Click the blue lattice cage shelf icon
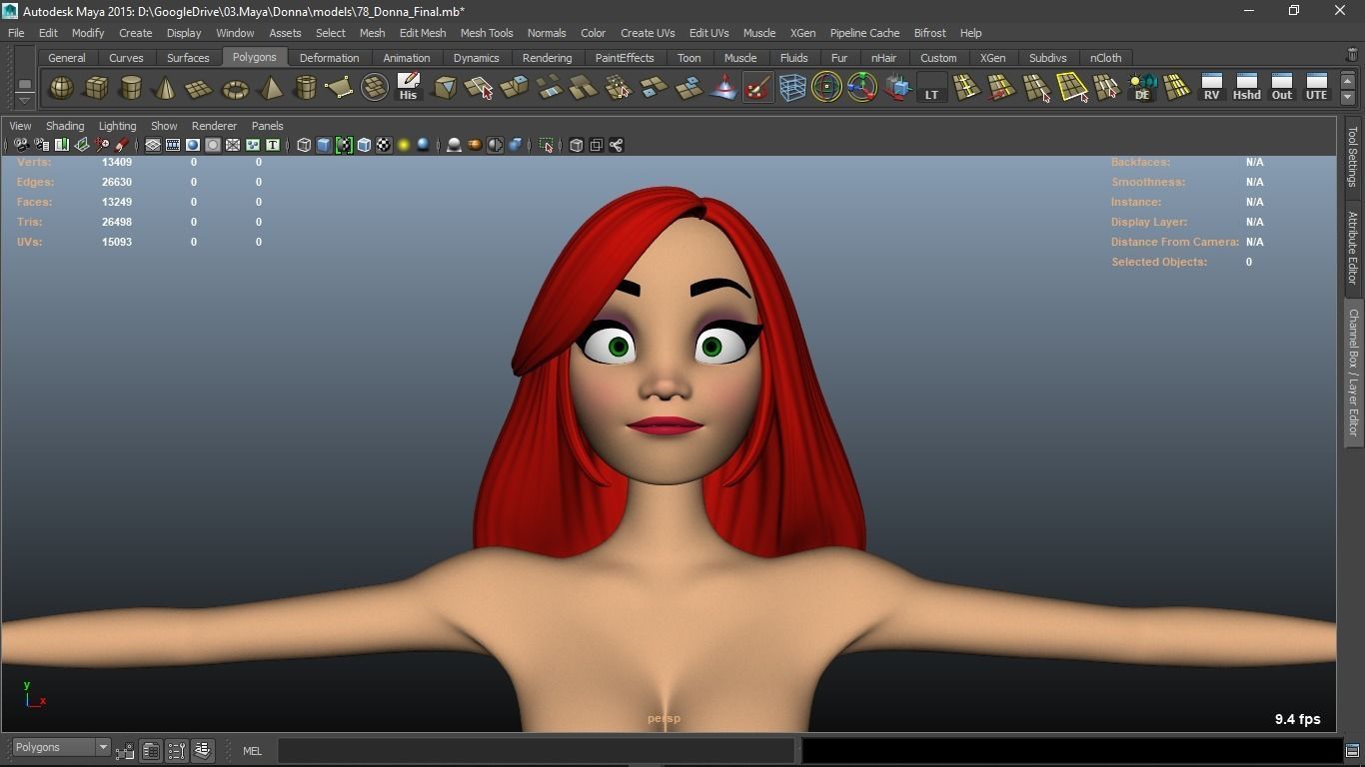 point(792,88)
